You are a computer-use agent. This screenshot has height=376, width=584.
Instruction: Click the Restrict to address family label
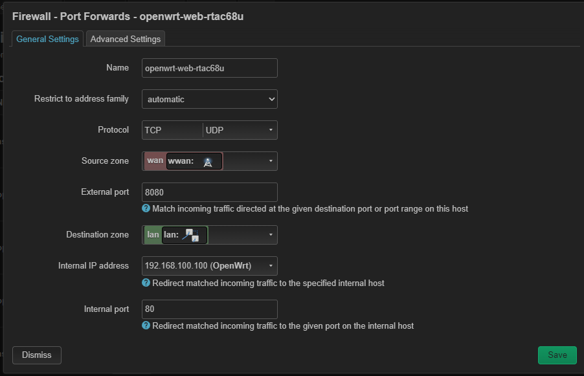coord(82,98)
